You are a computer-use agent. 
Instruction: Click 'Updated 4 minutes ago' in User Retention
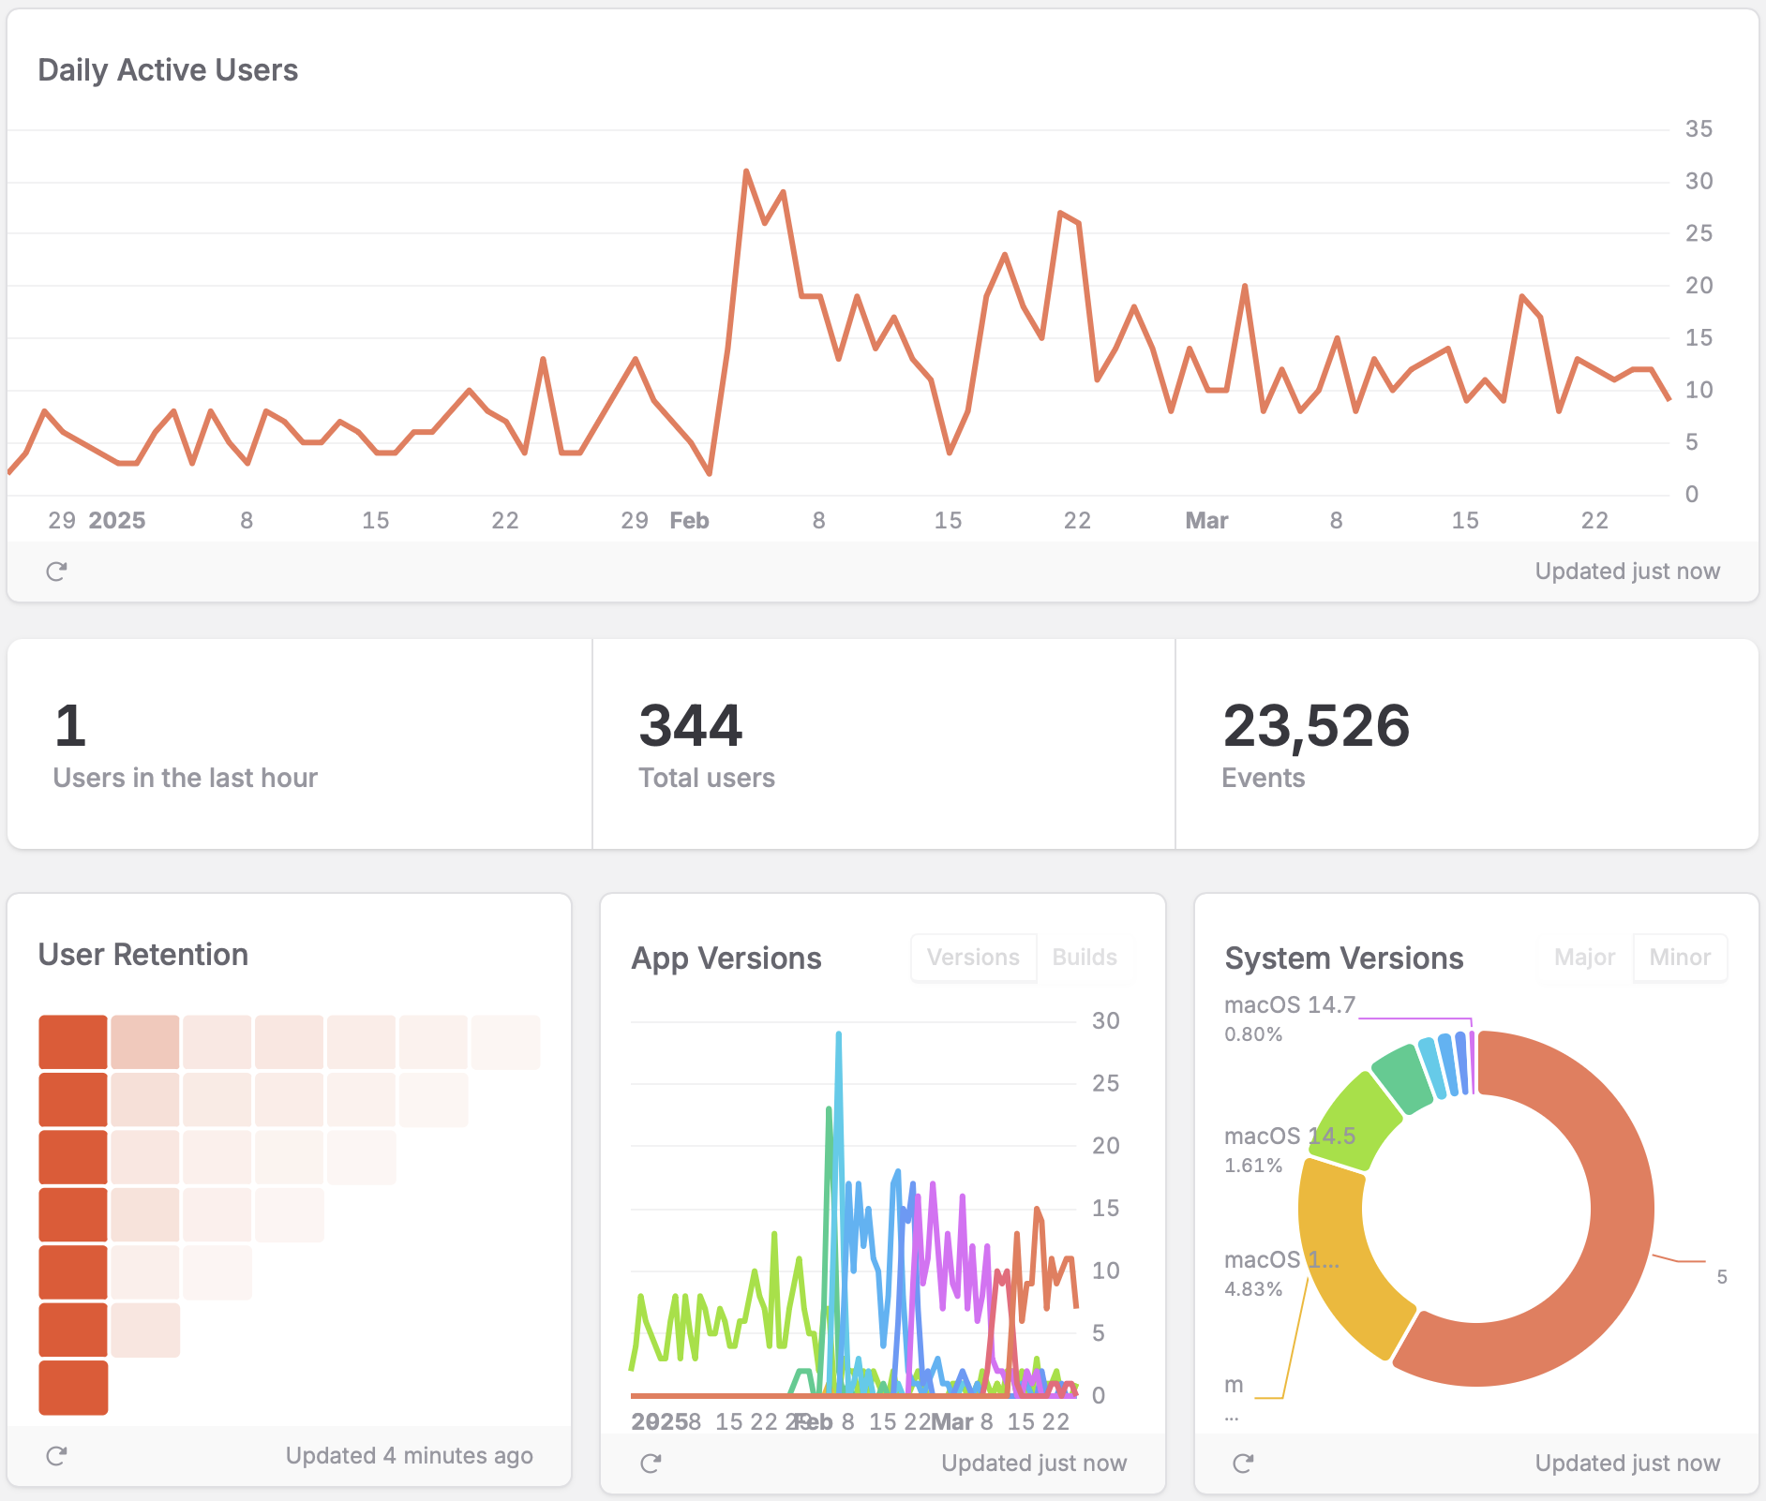tap(410, 1456)
